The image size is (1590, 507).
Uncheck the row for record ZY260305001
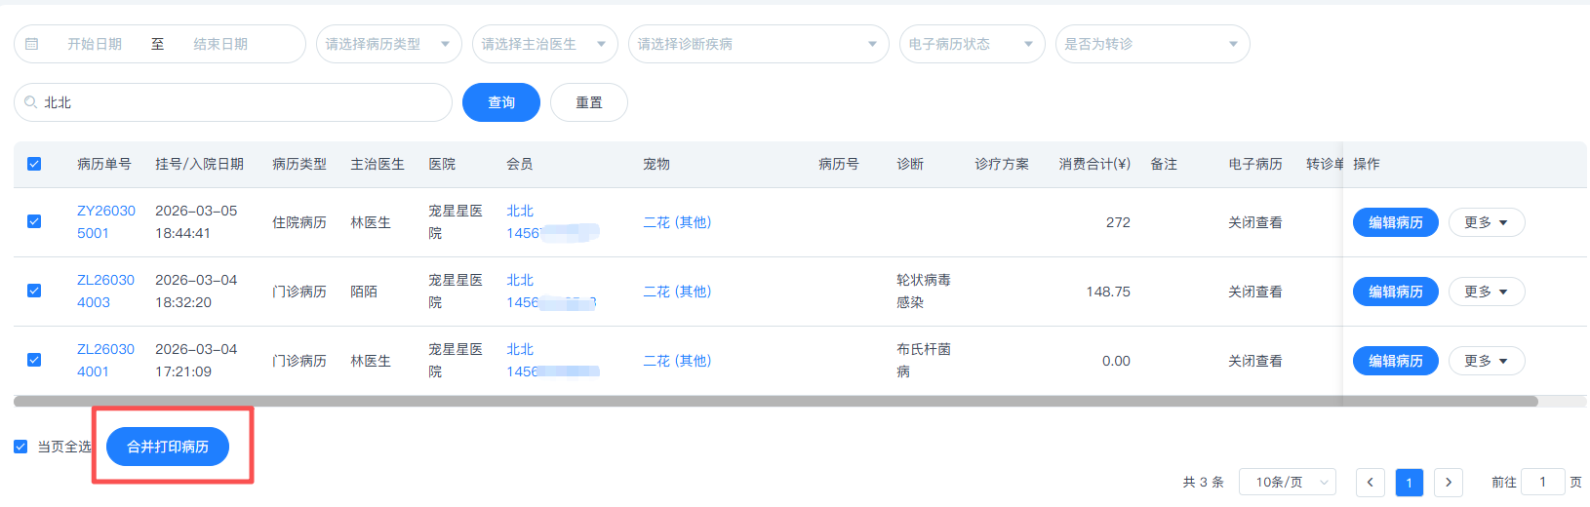point(34,221)
